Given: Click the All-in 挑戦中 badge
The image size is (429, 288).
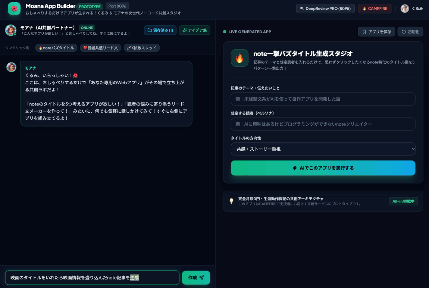Looking at the screenshot, I should (x=403, y=201).
